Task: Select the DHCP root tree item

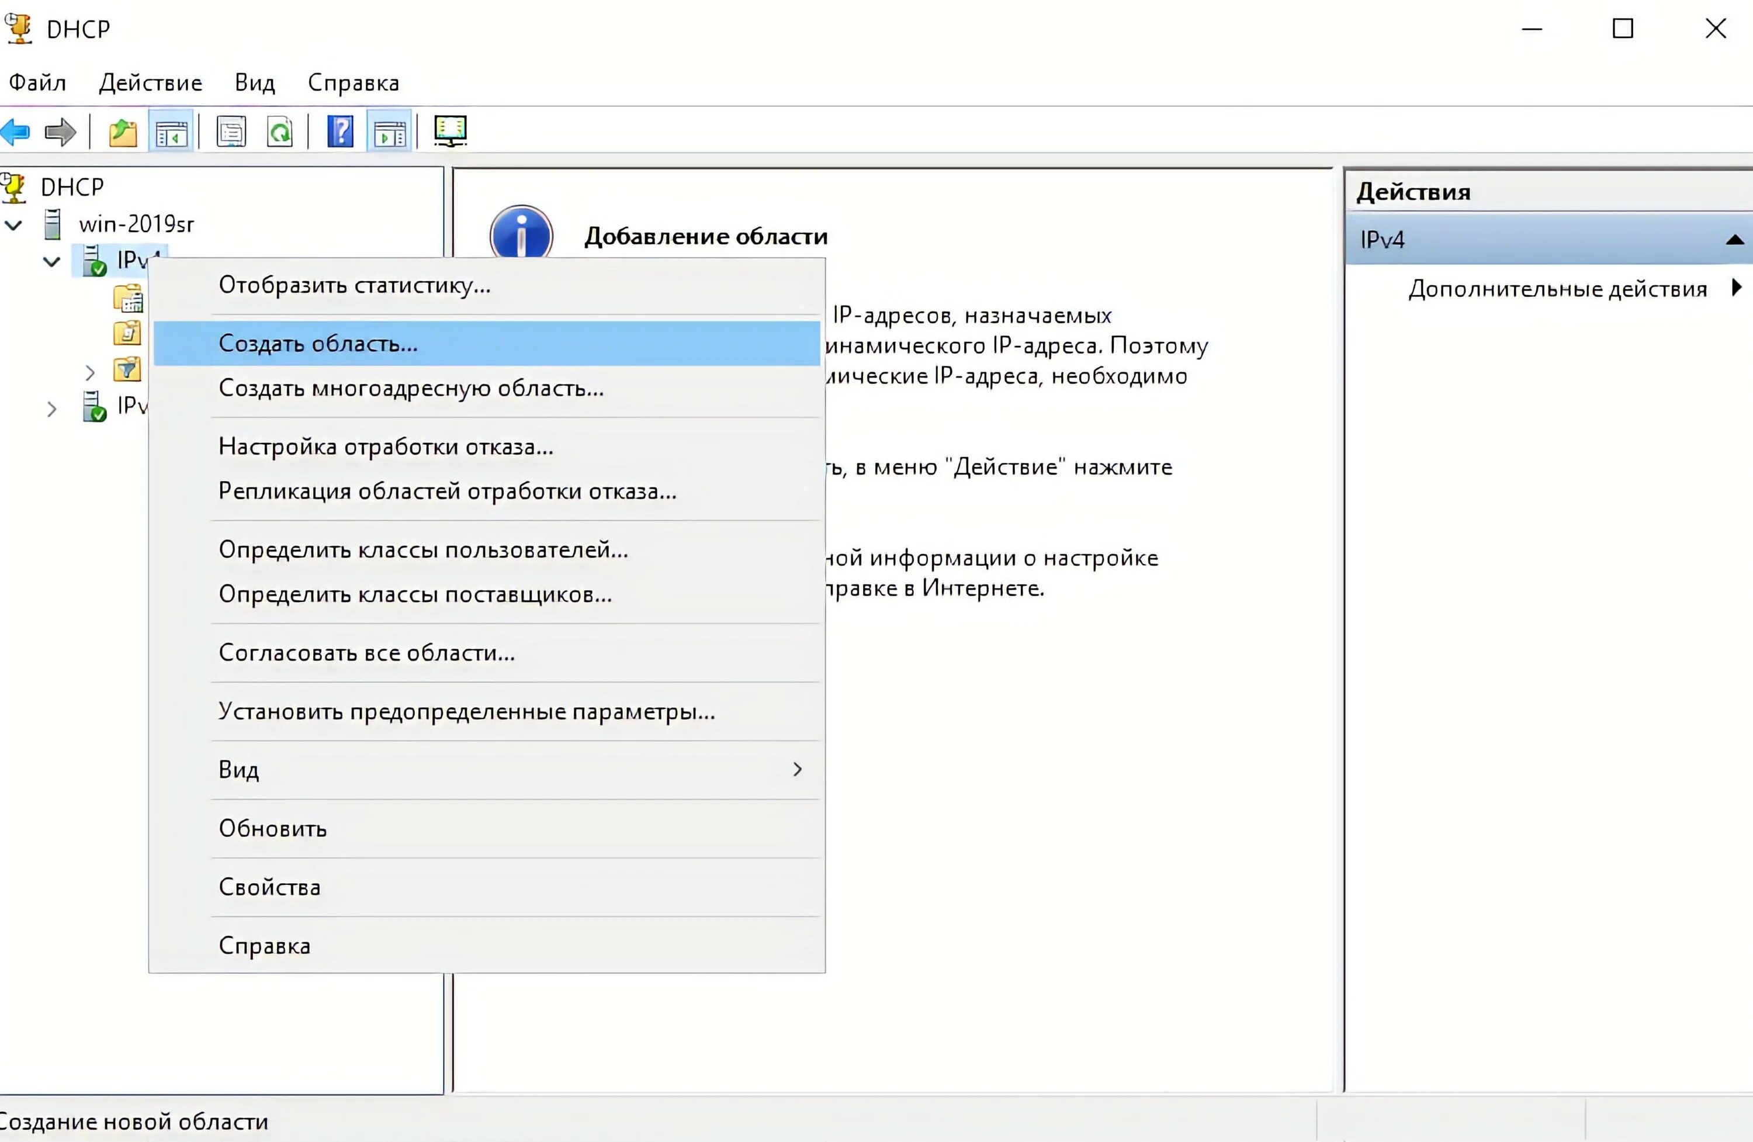Action: (x=72, y=187)
